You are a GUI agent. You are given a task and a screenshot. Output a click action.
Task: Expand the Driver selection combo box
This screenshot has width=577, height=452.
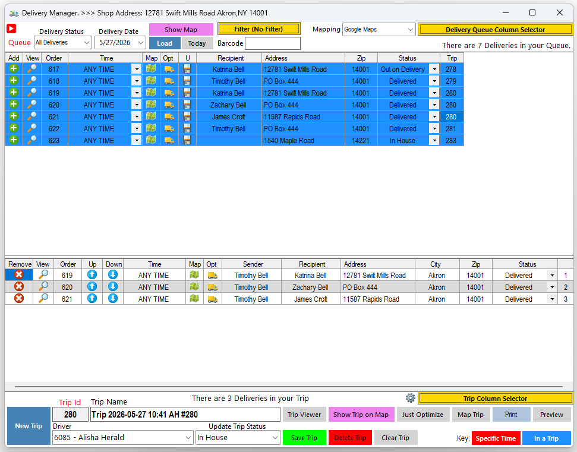point(122,438)
